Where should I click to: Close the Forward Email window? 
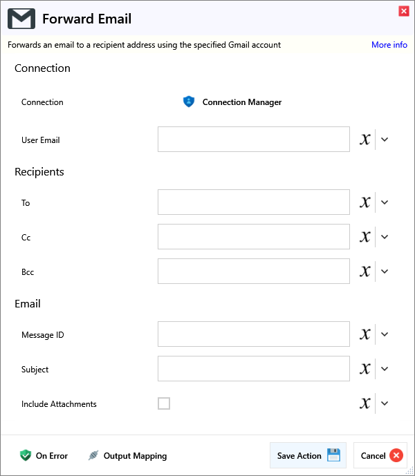point(403,11)
